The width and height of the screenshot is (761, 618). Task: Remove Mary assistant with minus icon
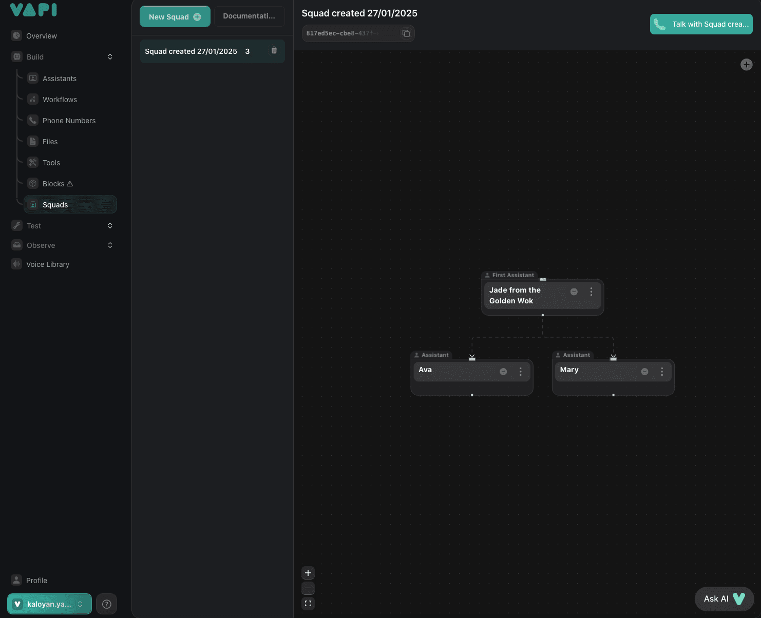[644, 372]
